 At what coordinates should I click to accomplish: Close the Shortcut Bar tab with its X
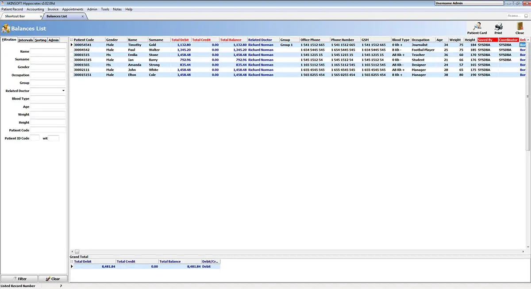[x=41, y=16]
